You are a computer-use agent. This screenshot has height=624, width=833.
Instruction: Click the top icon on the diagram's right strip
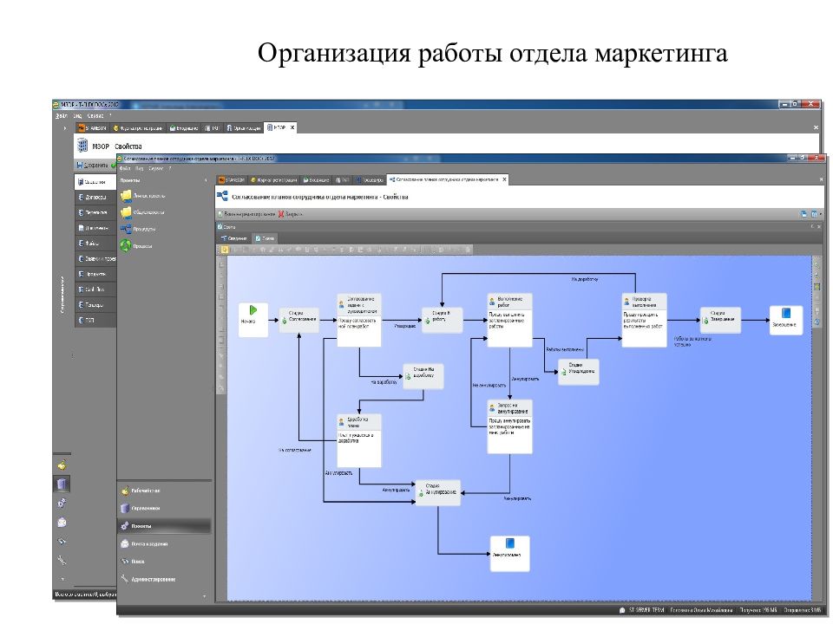(x=817, y=263)
